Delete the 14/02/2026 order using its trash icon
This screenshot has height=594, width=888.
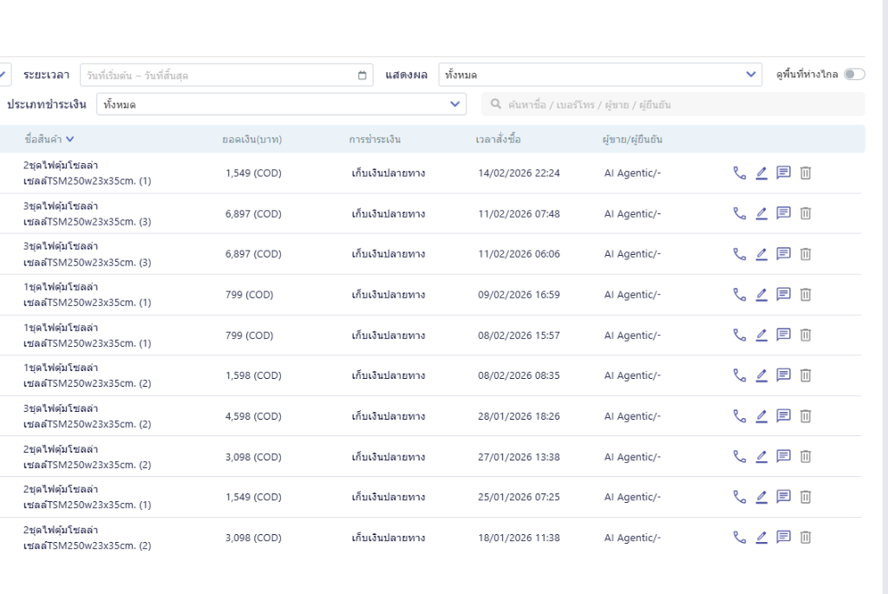[806, 173]
